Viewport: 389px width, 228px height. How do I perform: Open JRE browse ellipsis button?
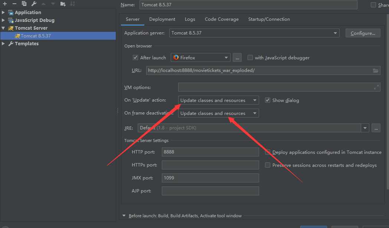coord(376,128)
